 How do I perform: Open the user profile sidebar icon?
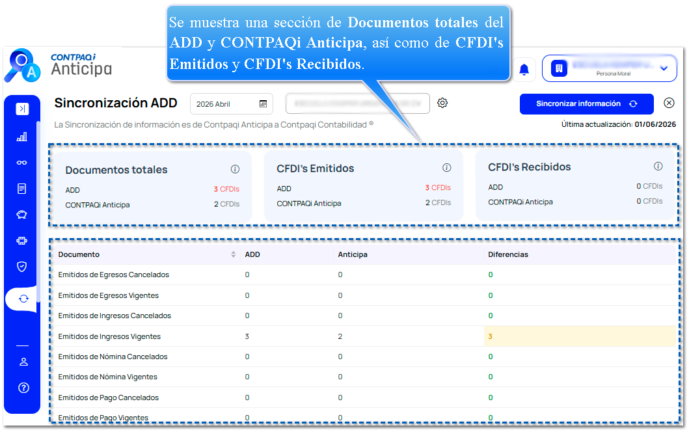(23, 362)
